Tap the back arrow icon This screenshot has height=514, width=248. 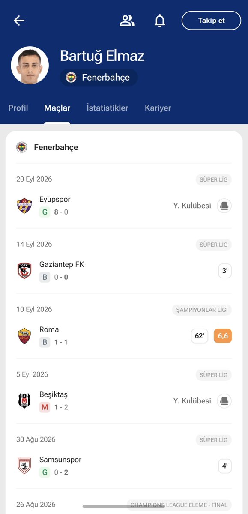19,21
